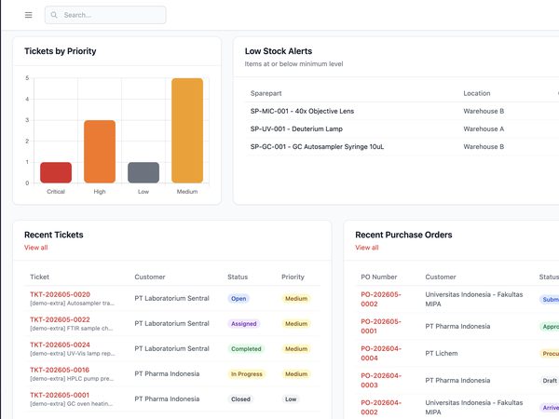Click the Priority column header
This screenshot has height=419, width=559.
click(293, 277)
